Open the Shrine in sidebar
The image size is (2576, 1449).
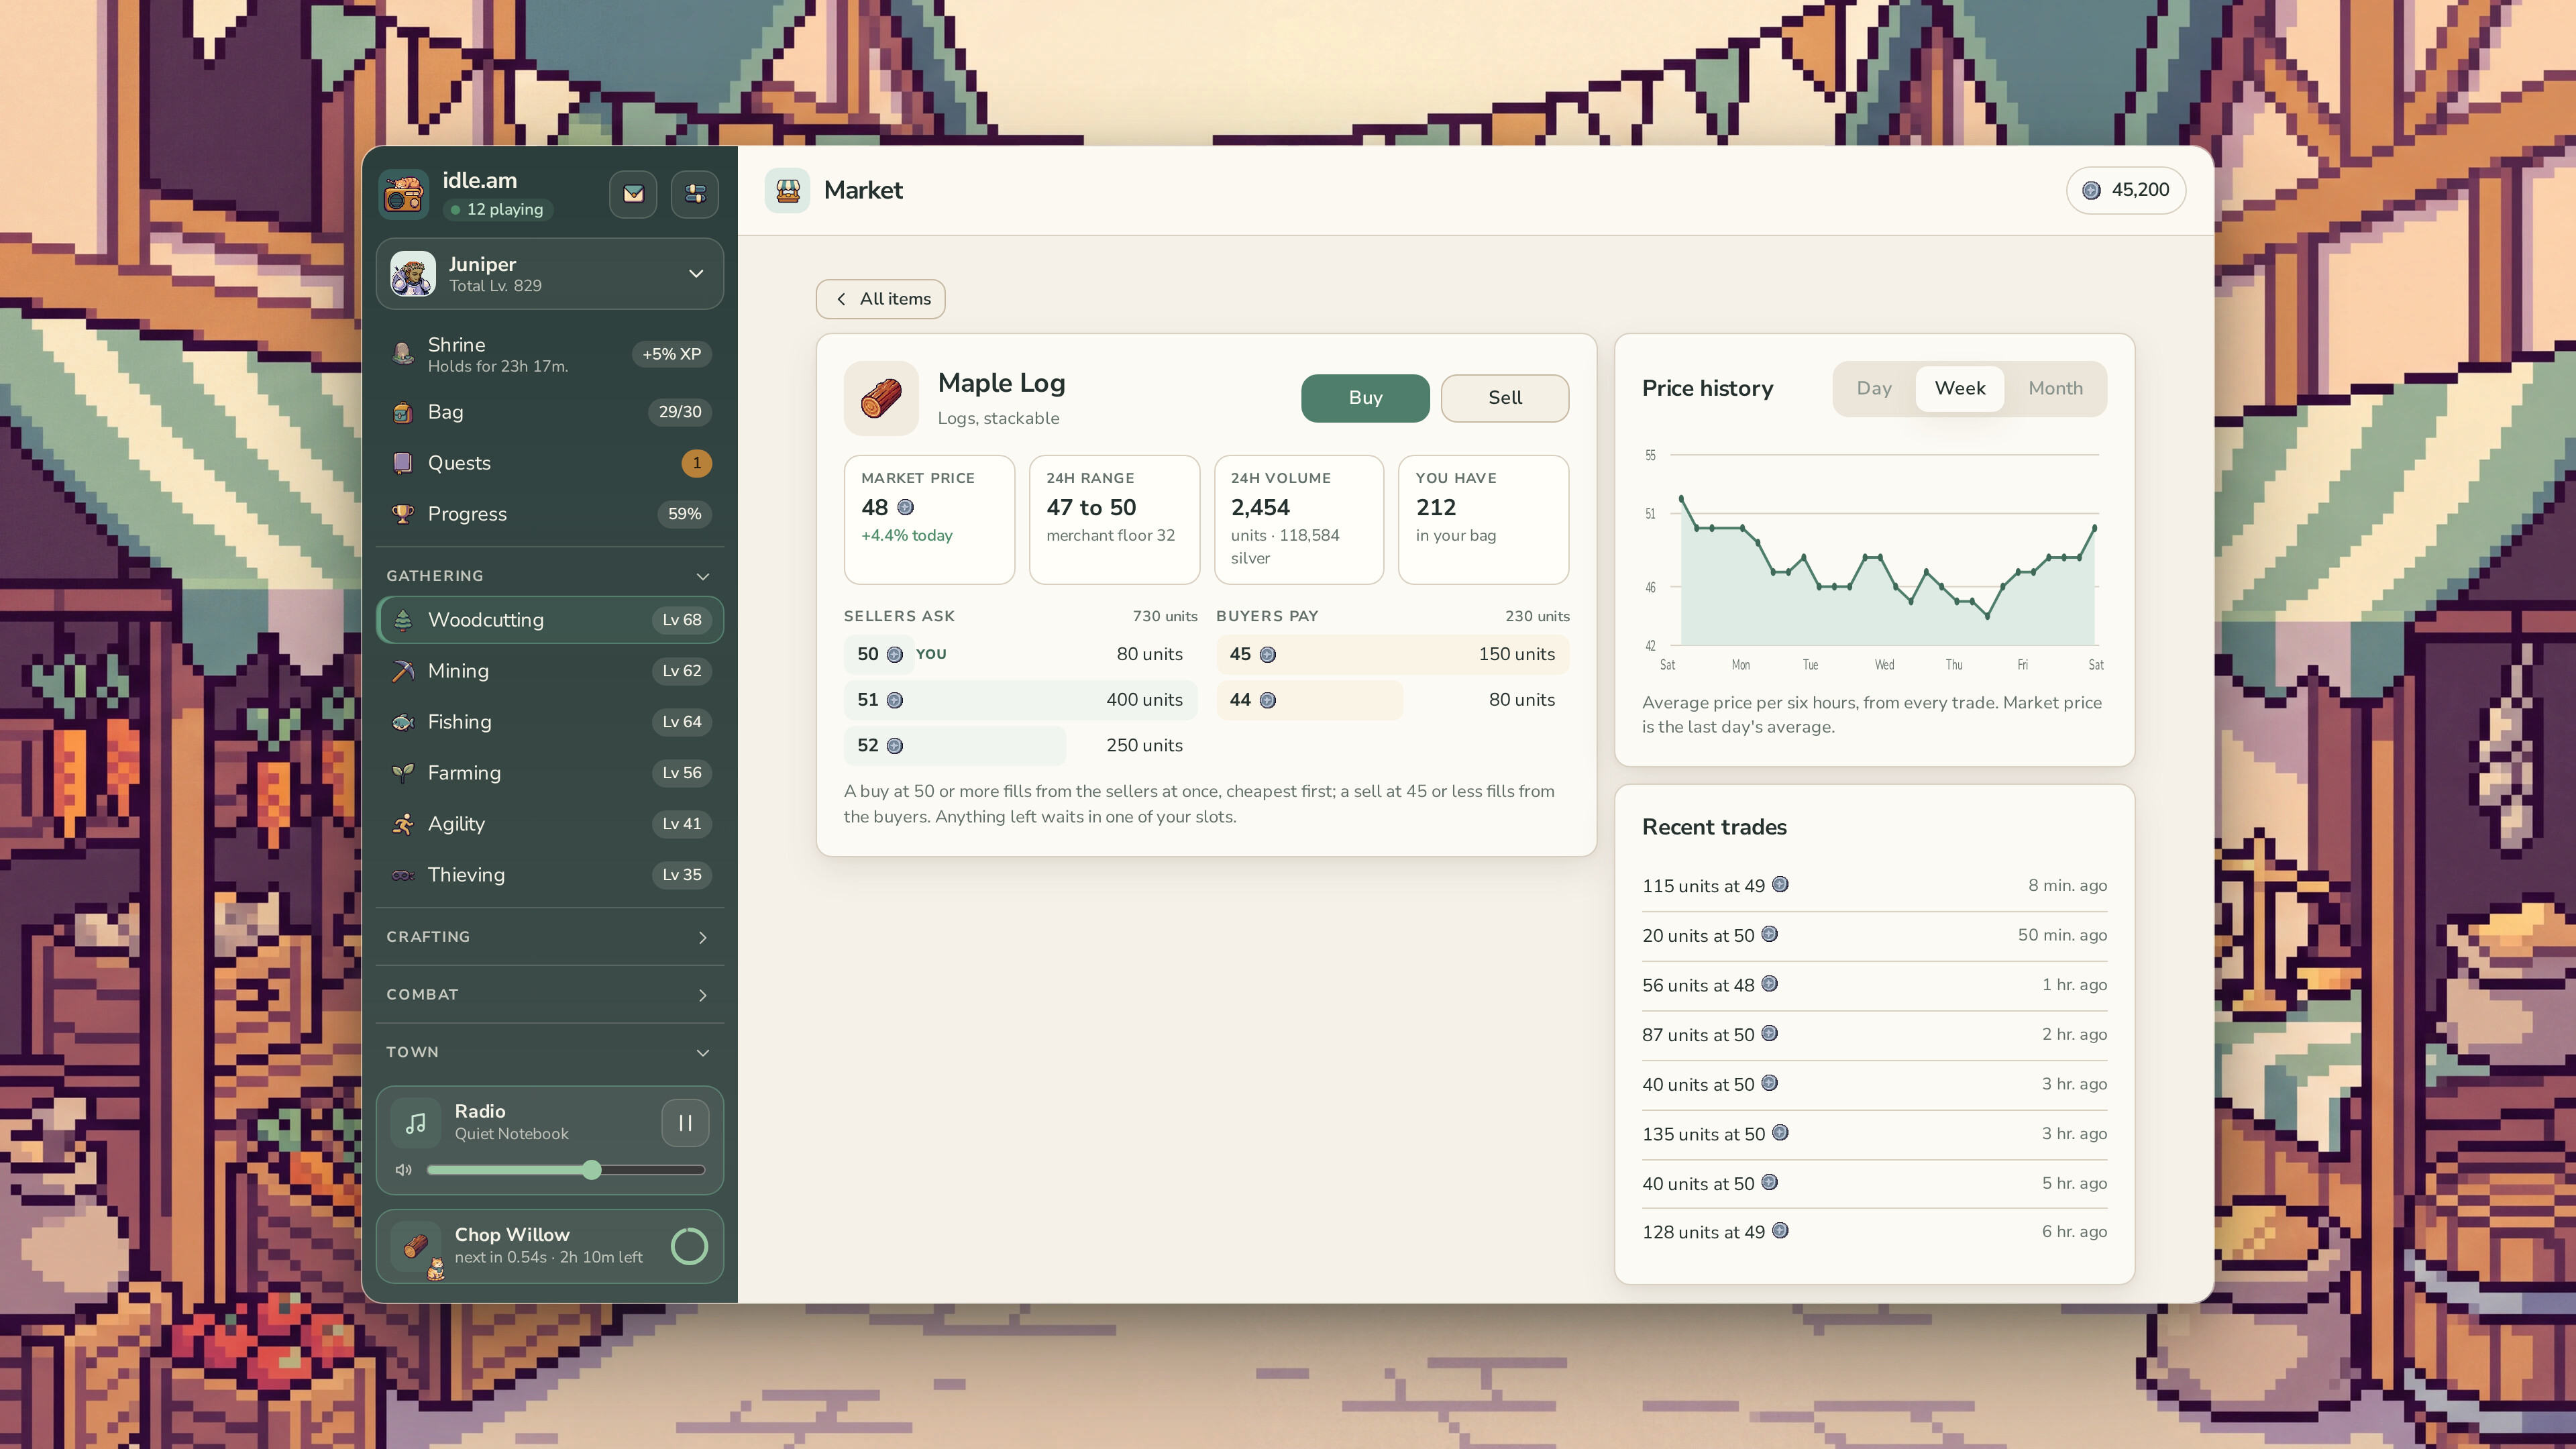tap(549, 354)
